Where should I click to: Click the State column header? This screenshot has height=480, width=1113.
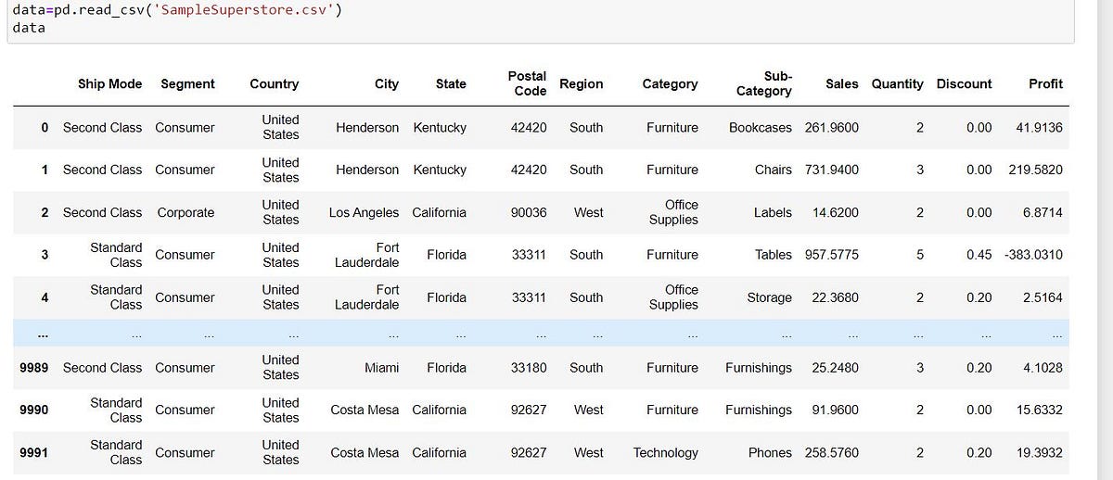[x=451, y=83]
